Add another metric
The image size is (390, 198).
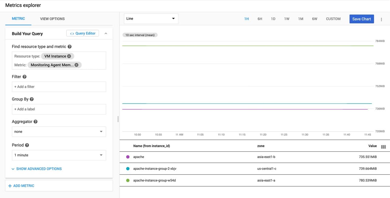coord(21,186)
